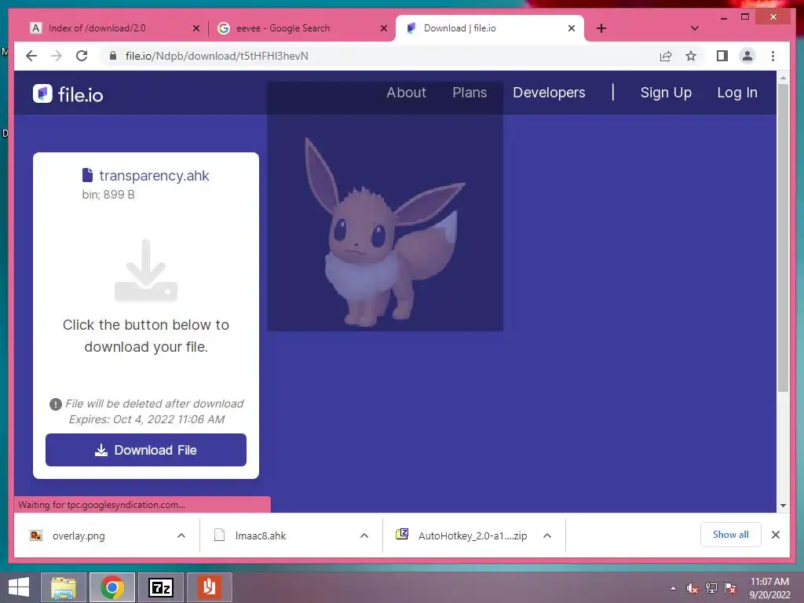This screenshot has height=603, width=804.
Task: Click the page vertical scrollbar
Action: coord(783,237)
